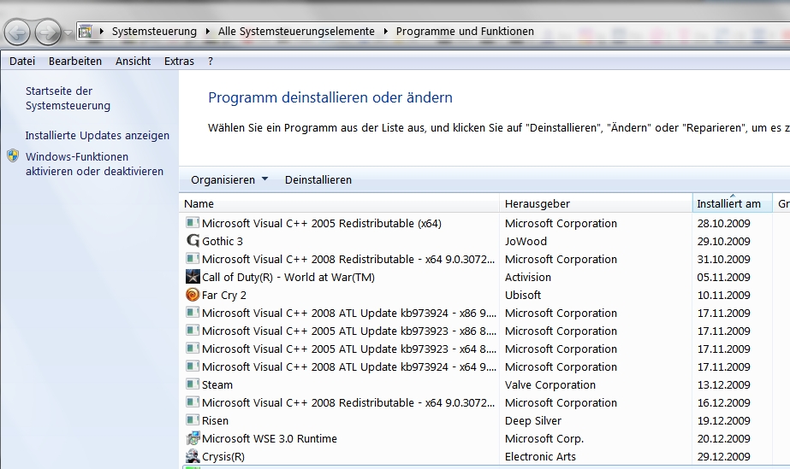
Task: Click the Risen program icon
Action: coord(193,420)
